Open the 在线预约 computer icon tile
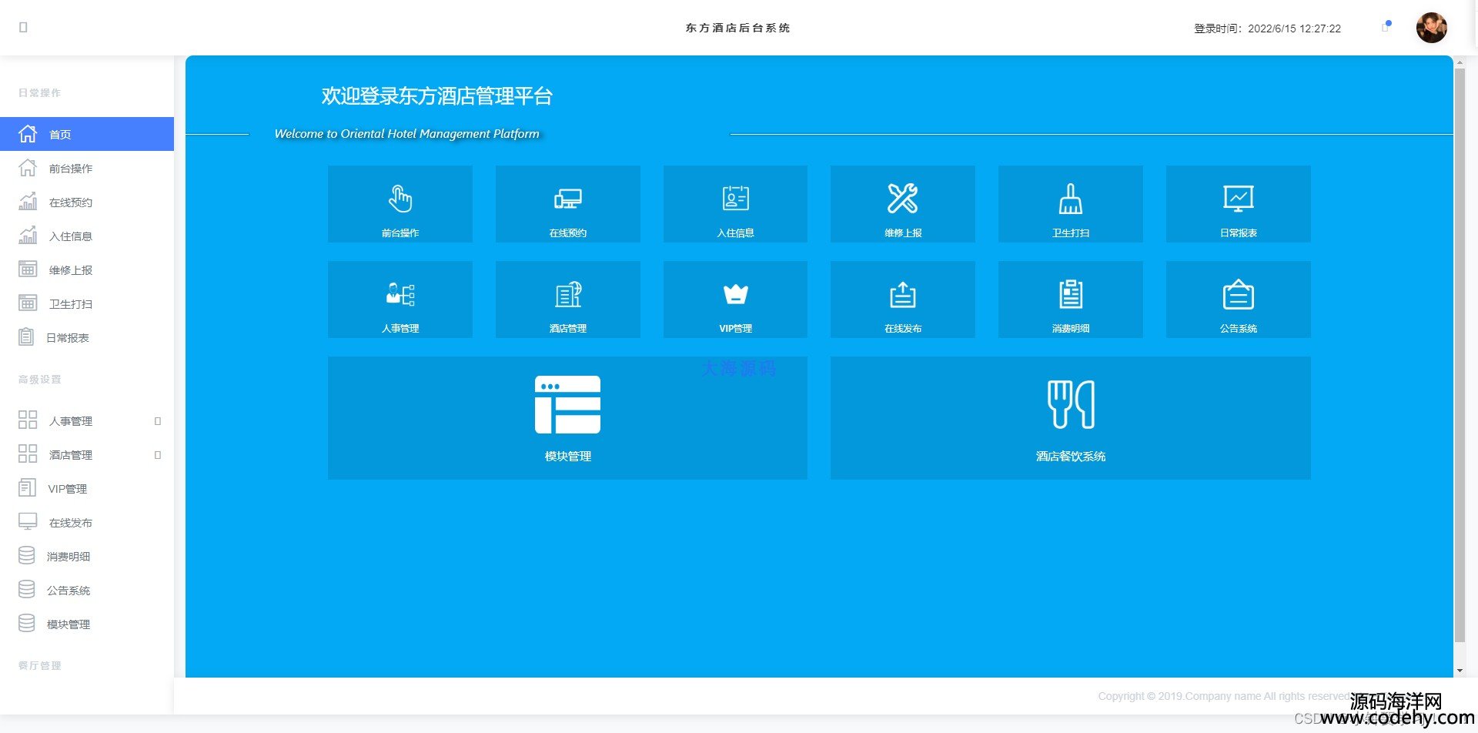Image resolution: width=1478 pixels, height=733 pixels. [568, 199]
